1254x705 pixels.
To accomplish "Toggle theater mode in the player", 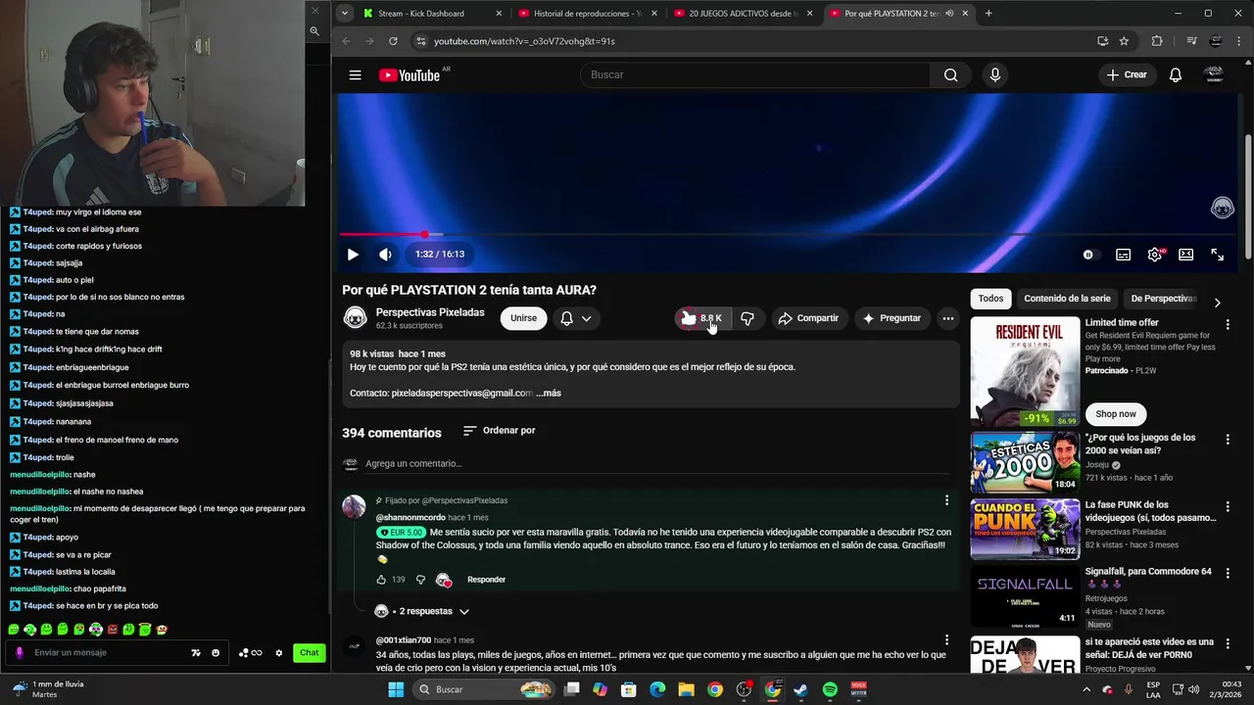I will click(x=1185, y=255).
